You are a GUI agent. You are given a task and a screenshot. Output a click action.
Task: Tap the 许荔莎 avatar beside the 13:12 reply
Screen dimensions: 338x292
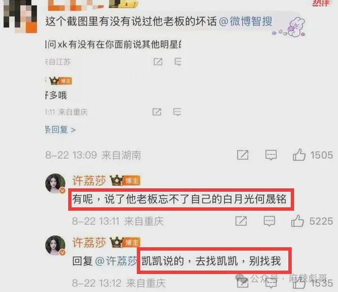(x=55, y=245)
